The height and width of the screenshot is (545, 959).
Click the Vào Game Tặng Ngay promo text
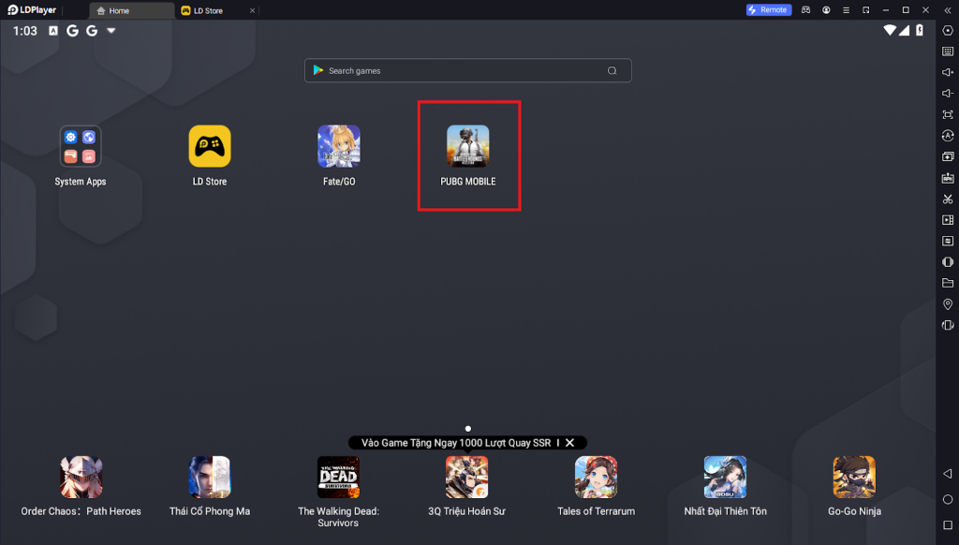(456, 442)
